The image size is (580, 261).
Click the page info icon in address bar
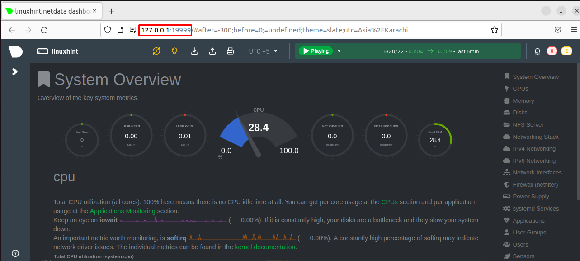(x=120, y=30)
